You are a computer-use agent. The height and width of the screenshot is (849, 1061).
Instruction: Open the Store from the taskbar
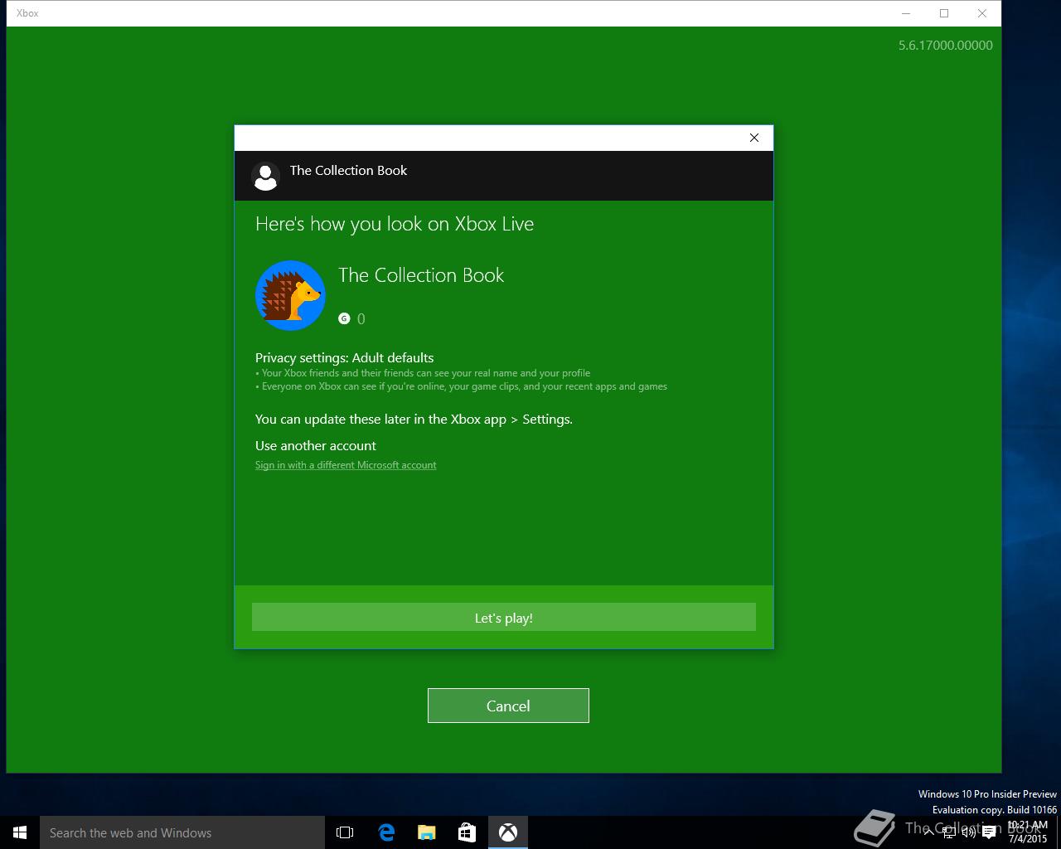click(468, 832)
